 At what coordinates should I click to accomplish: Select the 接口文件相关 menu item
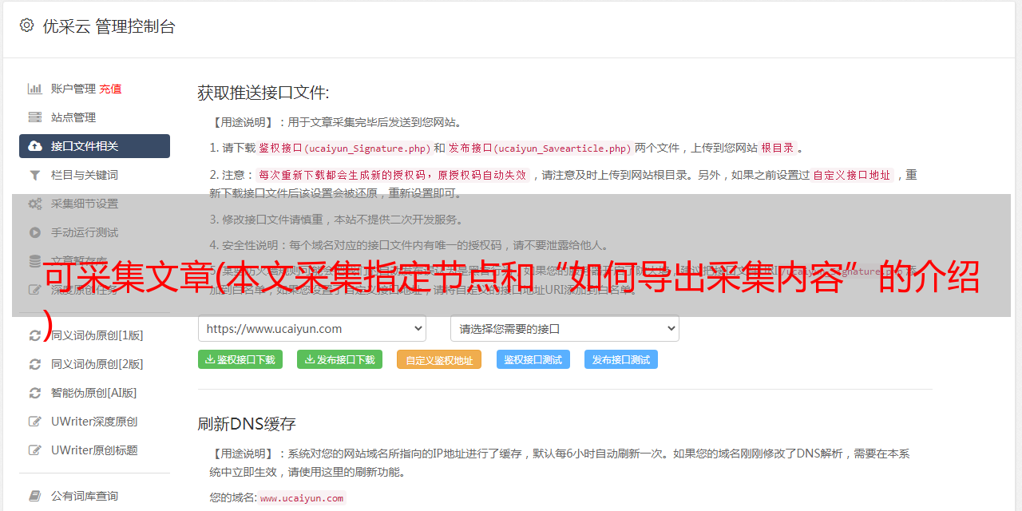[x=94, y=146]
